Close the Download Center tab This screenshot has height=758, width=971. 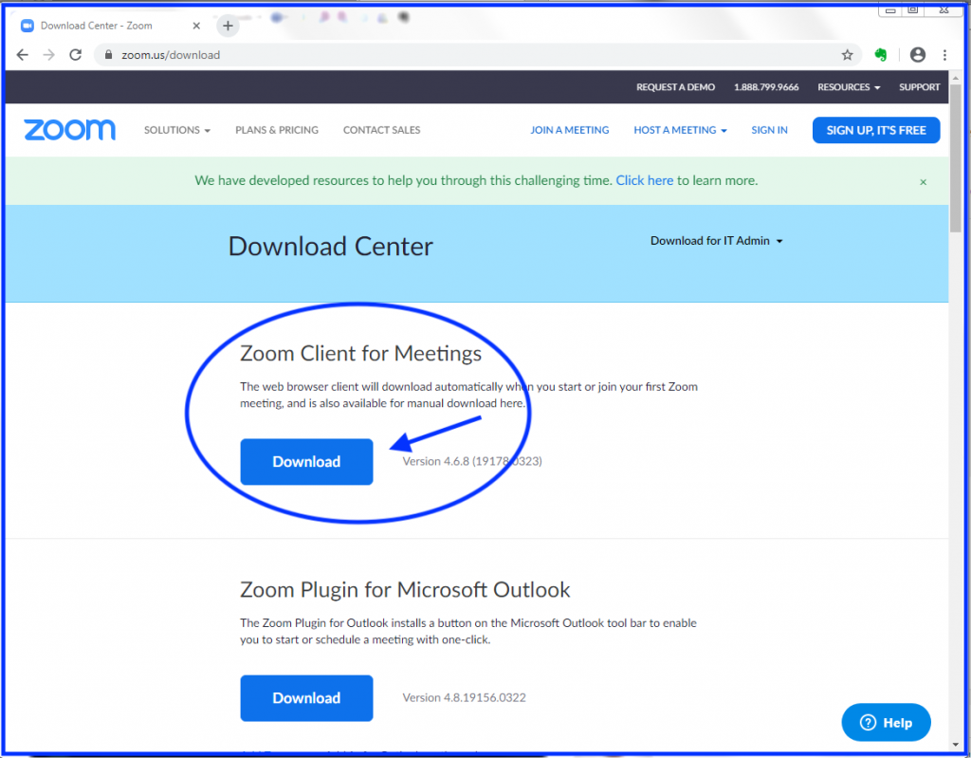pyautogui.click(x=196, y=26)
